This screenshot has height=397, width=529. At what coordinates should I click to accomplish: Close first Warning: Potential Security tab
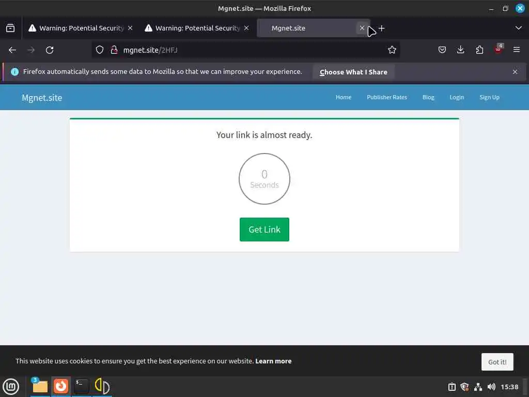130,28
